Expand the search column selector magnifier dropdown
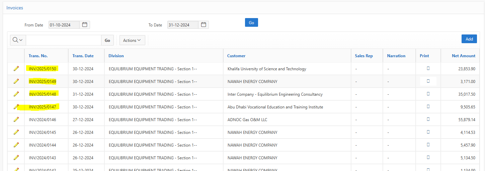Screen dimensions: 485x171 click(18, 40)
